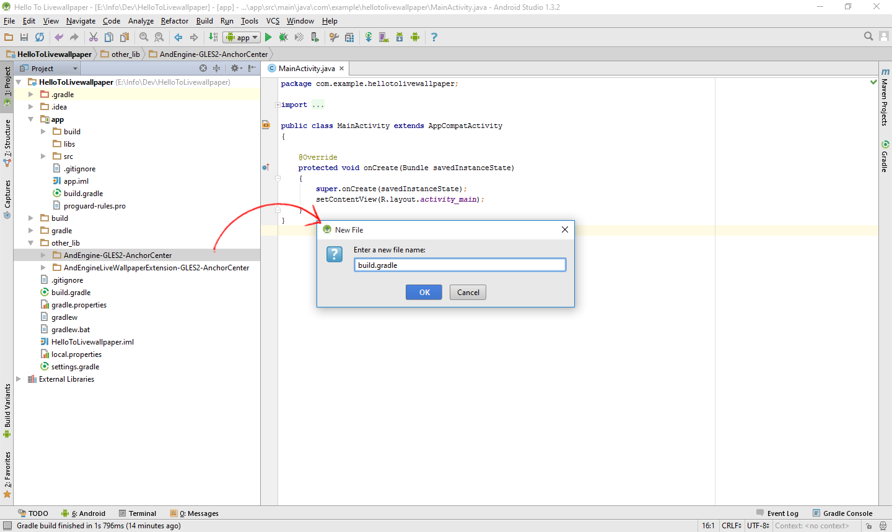The width and height of the screenshot is (892, 532).
Task: Close the MainActivity.java tab
Action: click(341, 69)
